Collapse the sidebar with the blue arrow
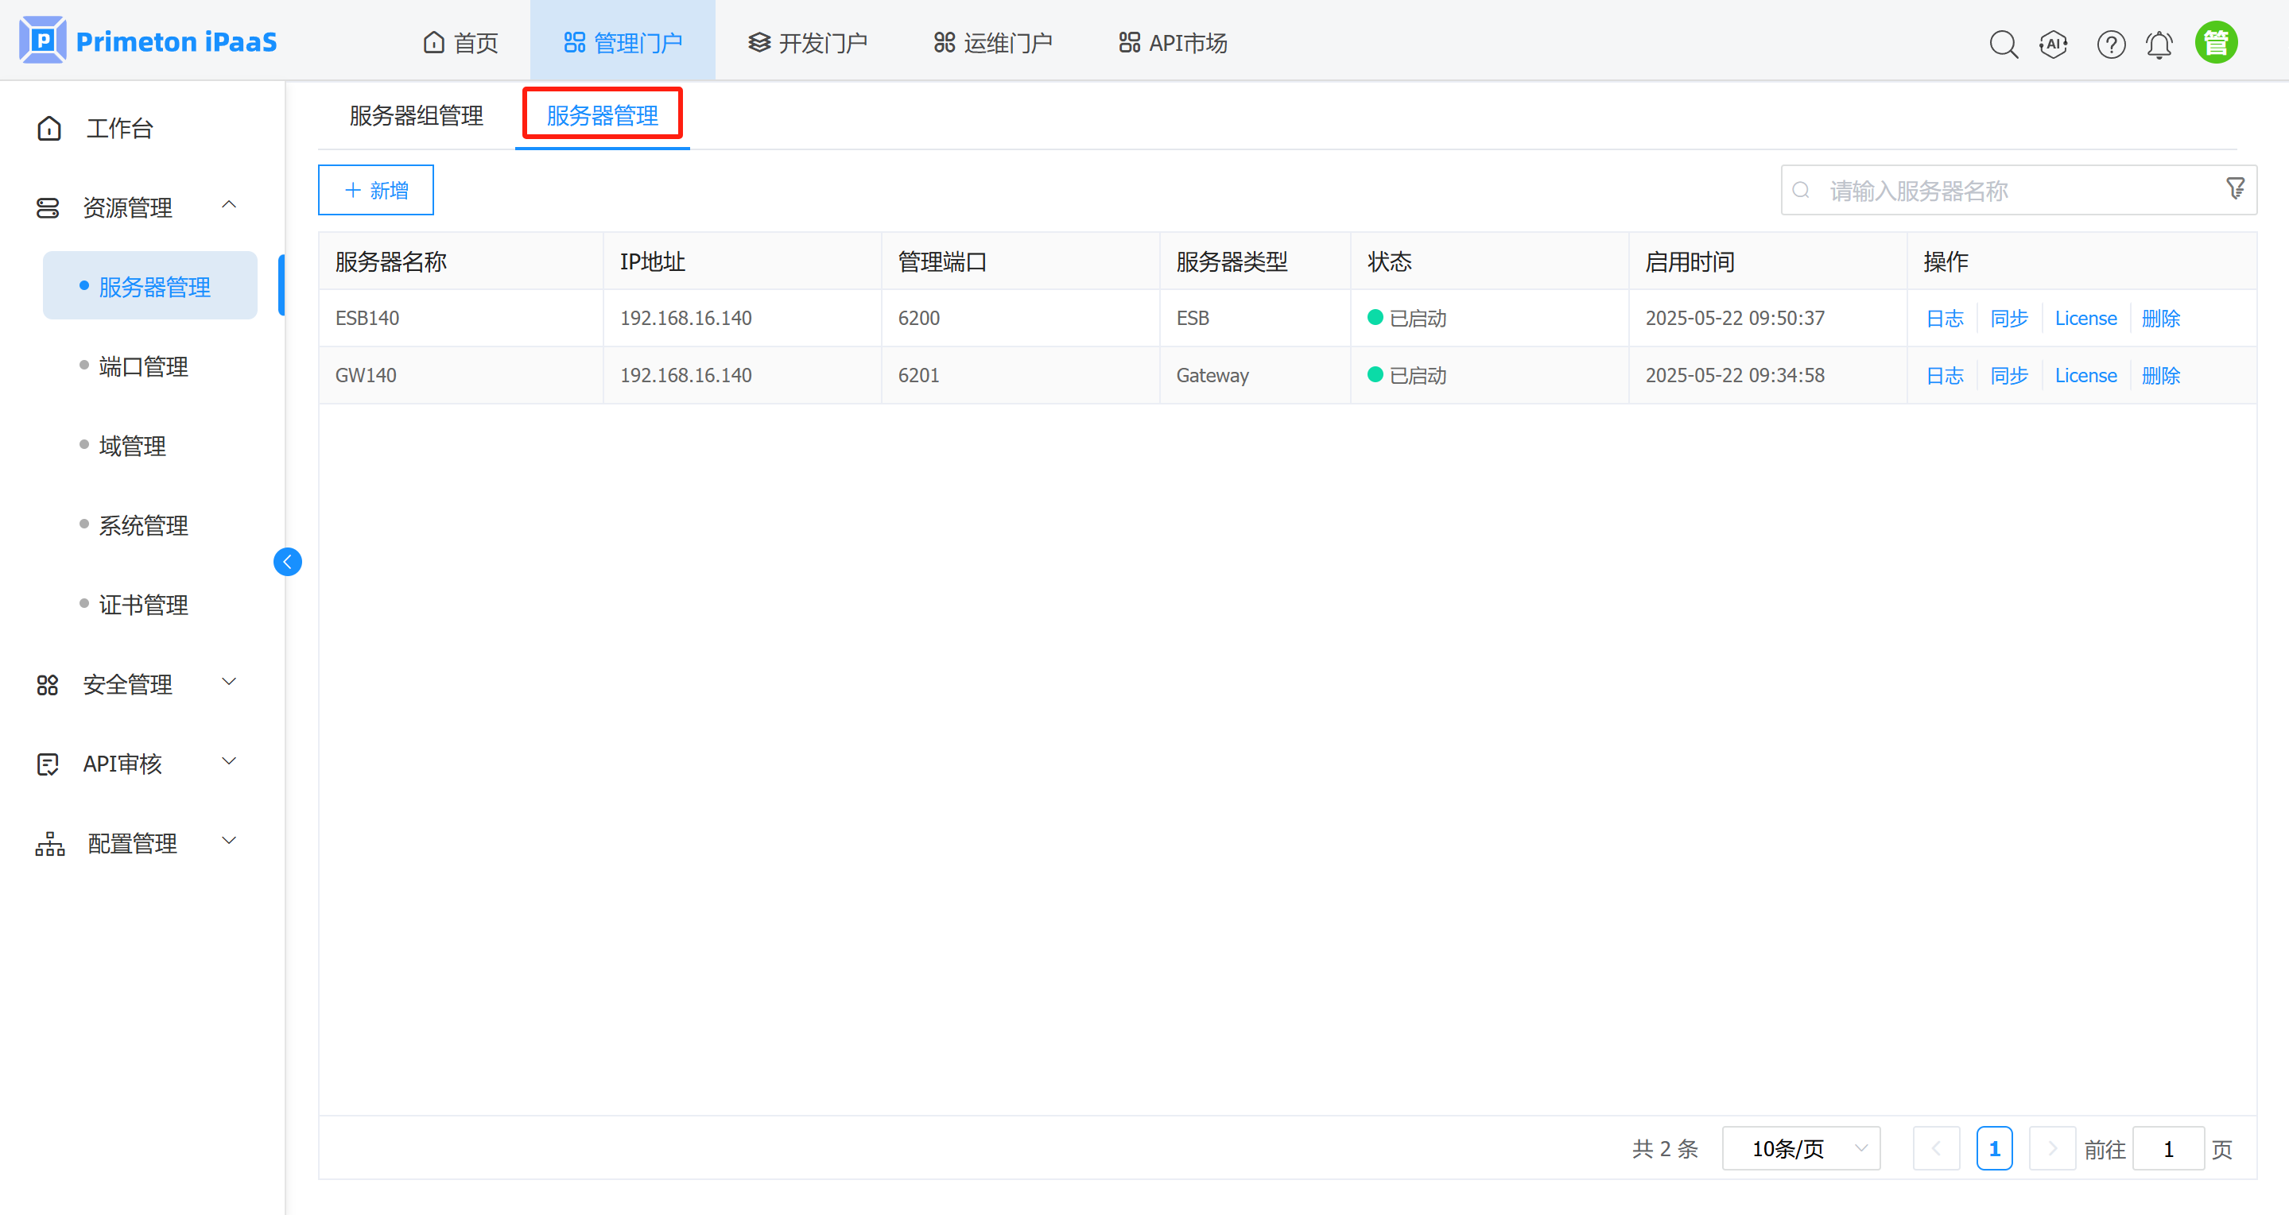2289x1215 pixels. (287, 561)
